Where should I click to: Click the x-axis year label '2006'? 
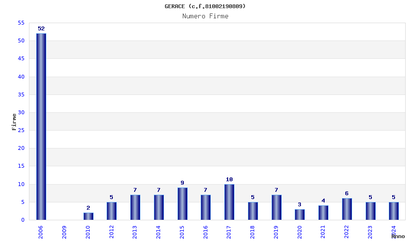coord(41,232)
